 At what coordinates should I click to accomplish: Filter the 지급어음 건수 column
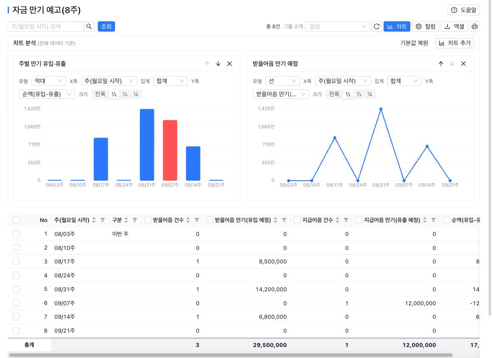tap(346, 220)
